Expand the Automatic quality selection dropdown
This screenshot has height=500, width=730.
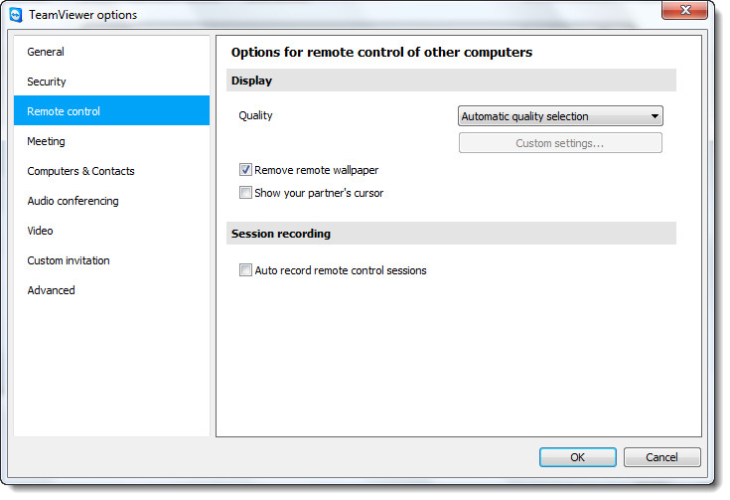(x=560, y=116)
